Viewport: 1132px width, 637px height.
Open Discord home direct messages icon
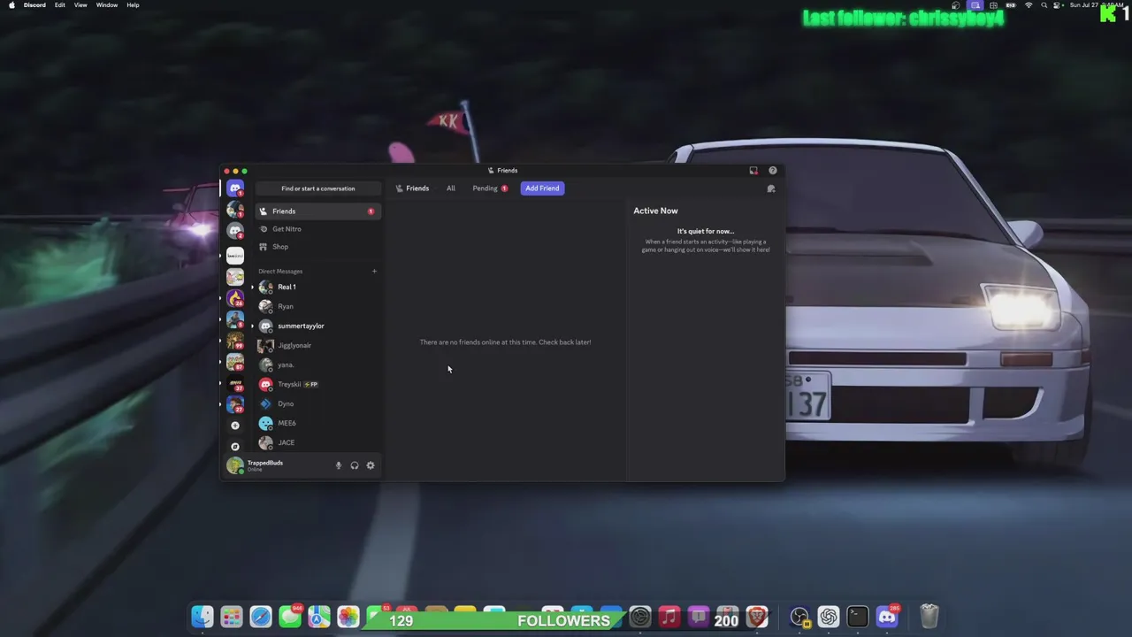(234, 188)
